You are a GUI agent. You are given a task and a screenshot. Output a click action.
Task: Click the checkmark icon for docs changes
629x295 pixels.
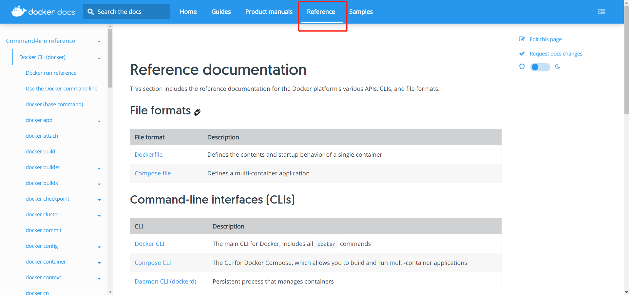coord(522,54)
